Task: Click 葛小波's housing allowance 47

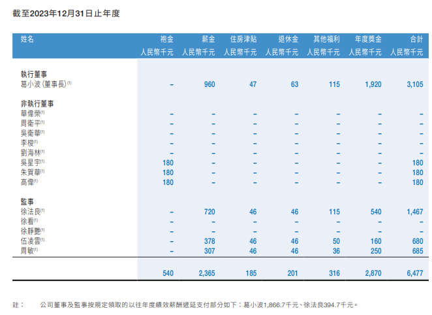Action: 253,84
